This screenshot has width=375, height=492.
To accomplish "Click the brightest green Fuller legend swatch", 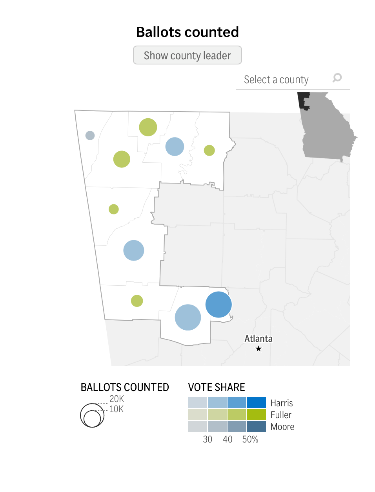I will 257,415.
